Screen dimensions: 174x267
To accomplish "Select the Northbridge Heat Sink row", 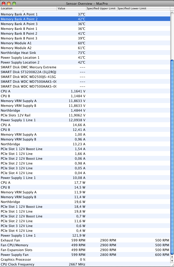I will point(85,53).
